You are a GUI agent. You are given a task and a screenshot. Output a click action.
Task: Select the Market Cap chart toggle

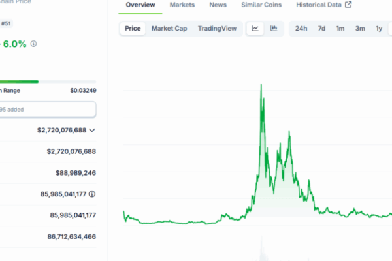pyautogui.click(x=169, y=29)
